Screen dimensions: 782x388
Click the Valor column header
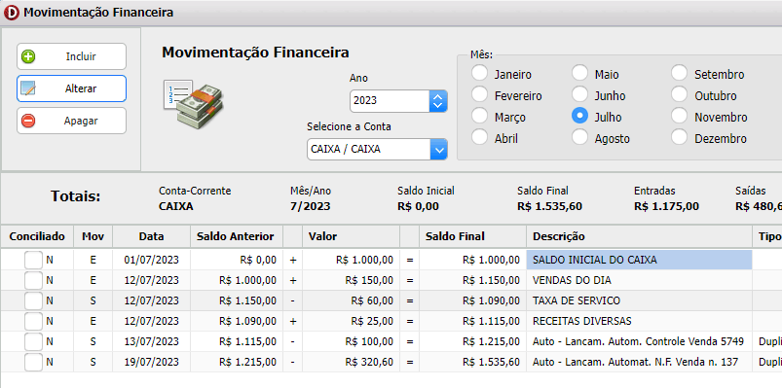(352, 236)
